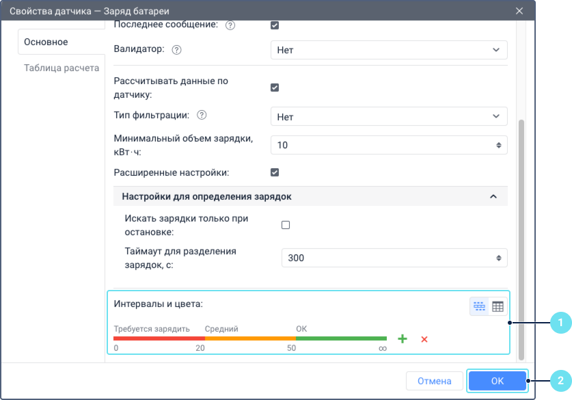Switch intervals to table view
The width and height of the screenshot is (572, 400).
(498, 306)
